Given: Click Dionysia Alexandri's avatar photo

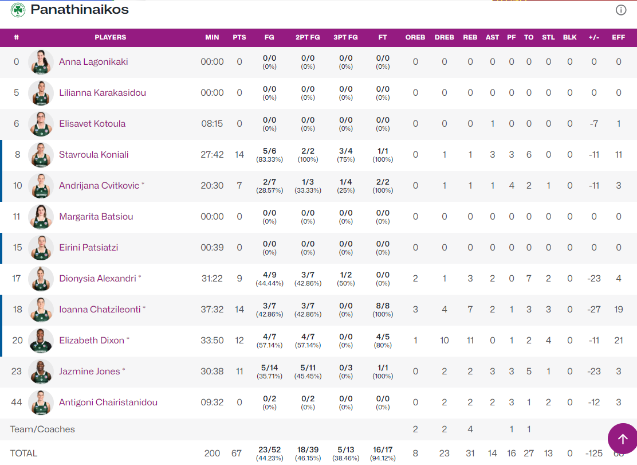Looking at the screenshot, I should point(41,279).
